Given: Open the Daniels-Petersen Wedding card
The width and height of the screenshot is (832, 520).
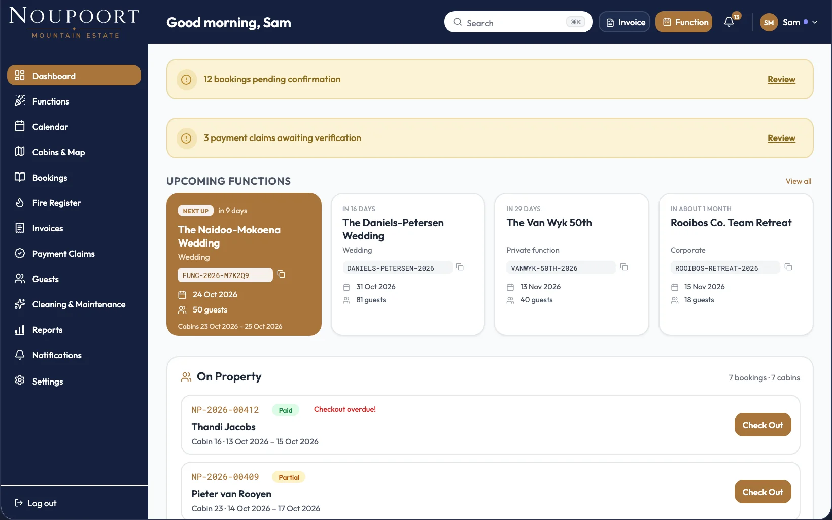Looking at the screenshot, I should (408, 264).
